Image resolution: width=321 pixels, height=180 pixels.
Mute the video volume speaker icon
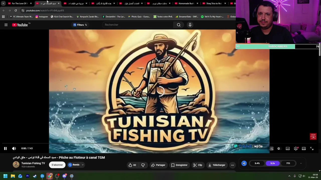point(14,148)
